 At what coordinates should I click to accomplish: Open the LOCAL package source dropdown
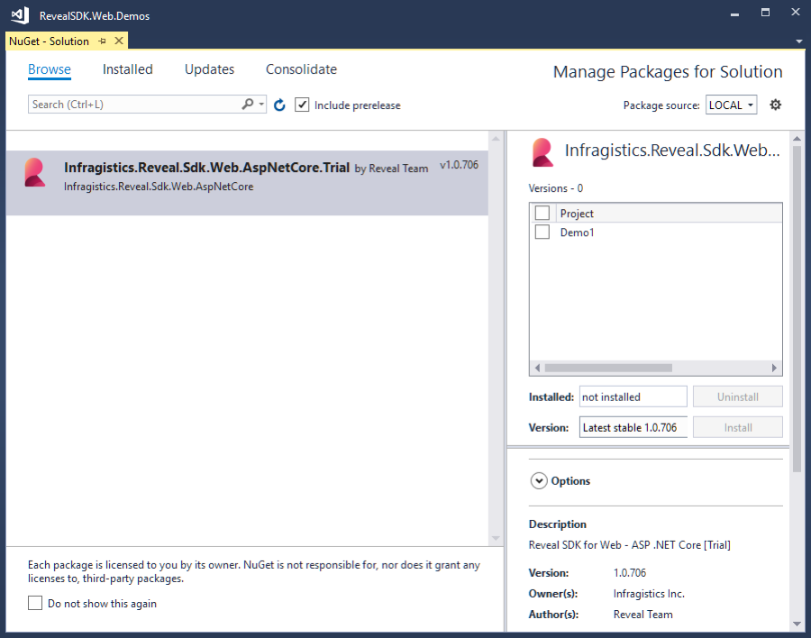731,105
